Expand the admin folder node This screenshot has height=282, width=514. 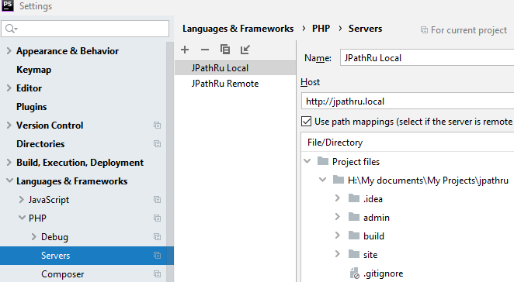point(337,217)
